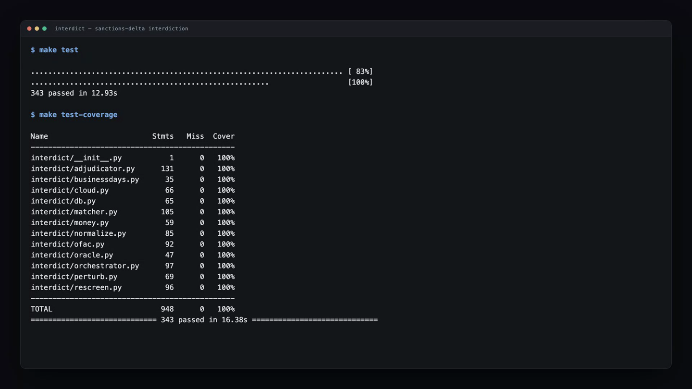Click the 'Cover' column header
Viewport: 692px width, 389px height.
(224, 136)
